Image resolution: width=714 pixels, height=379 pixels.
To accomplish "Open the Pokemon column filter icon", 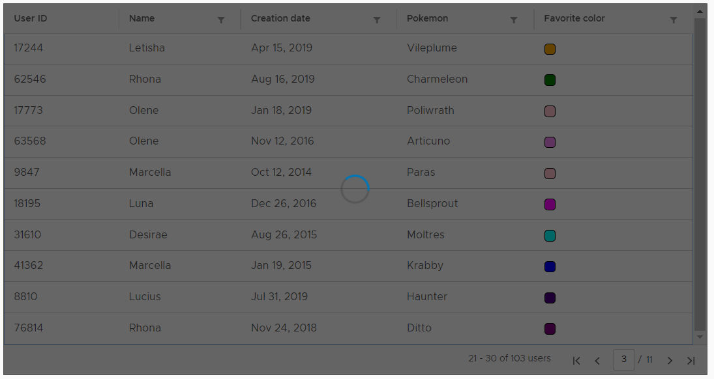I will (514, 20).
